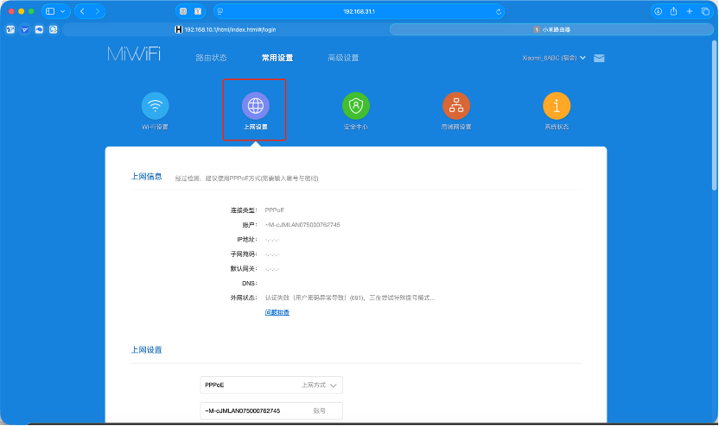719x426 pixels.
Task: Open the sidebar options chevron
Action: (63, 11)
